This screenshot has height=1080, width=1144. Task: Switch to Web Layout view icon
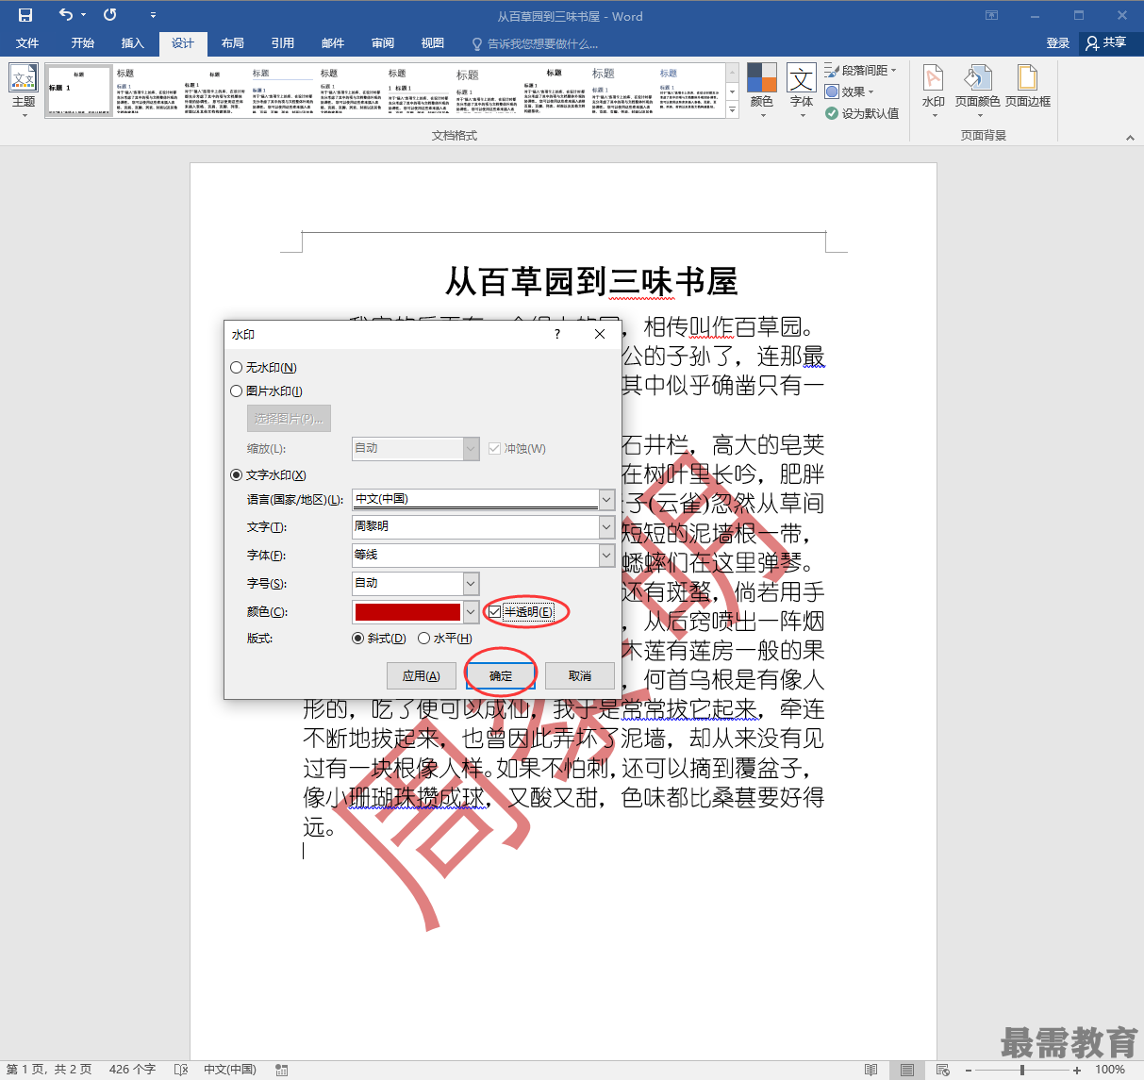(x=942, y=1070)
